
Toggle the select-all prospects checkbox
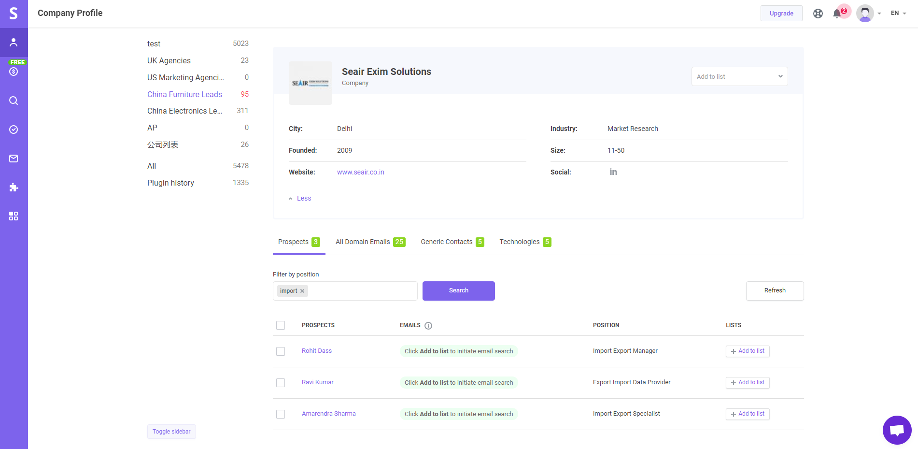click(281, 325)
